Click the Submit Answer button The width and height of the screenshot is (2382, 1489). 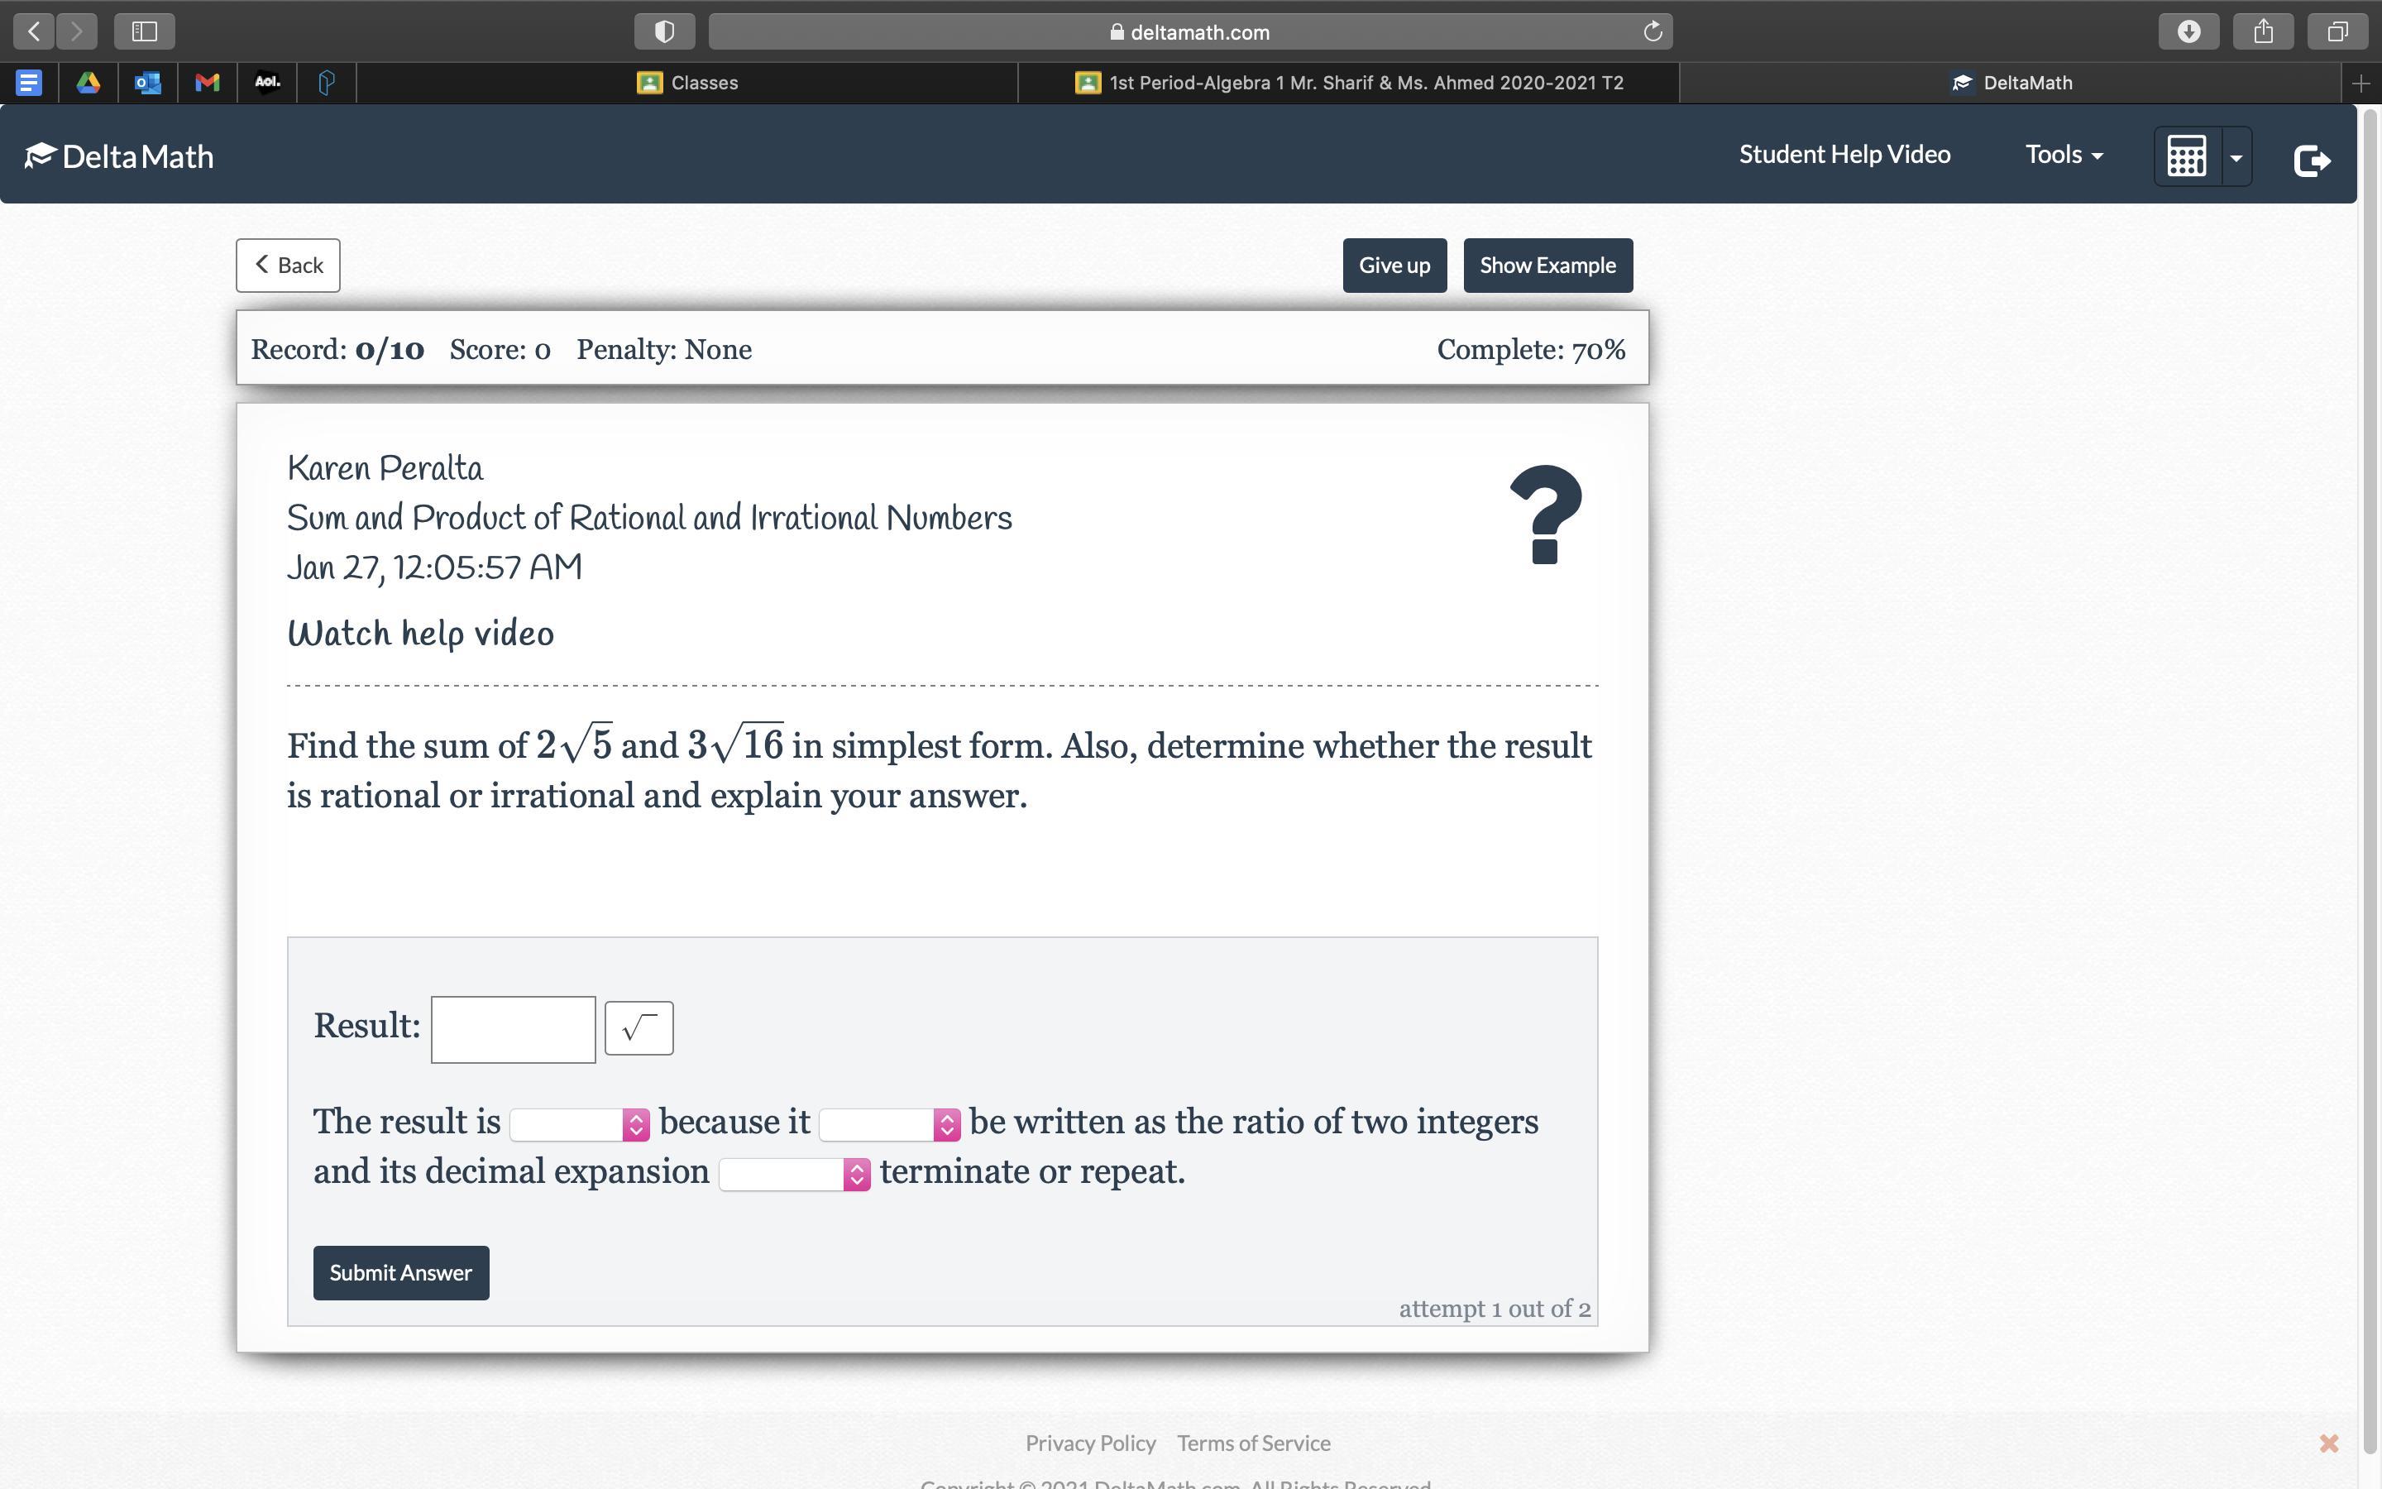(400, 1272)
